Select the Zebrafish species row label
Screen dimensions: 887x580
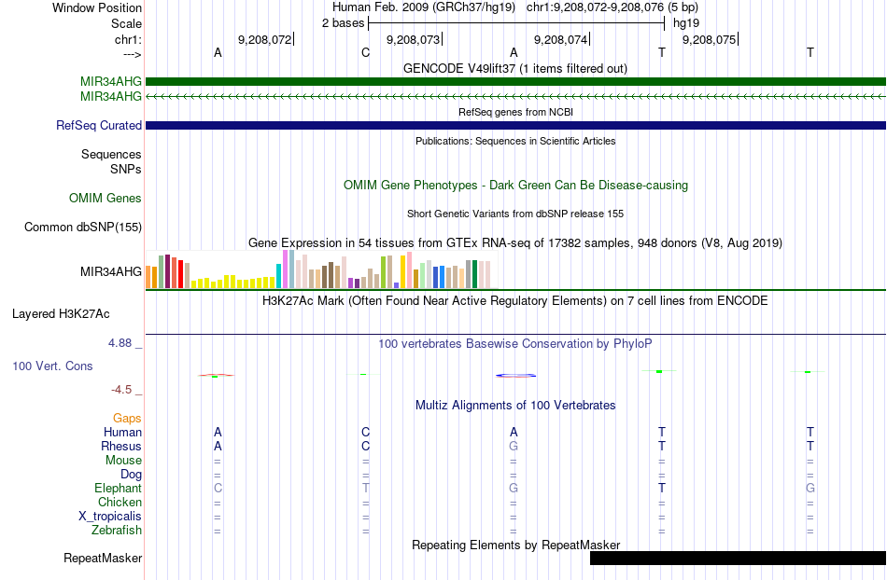click(117, 531)
